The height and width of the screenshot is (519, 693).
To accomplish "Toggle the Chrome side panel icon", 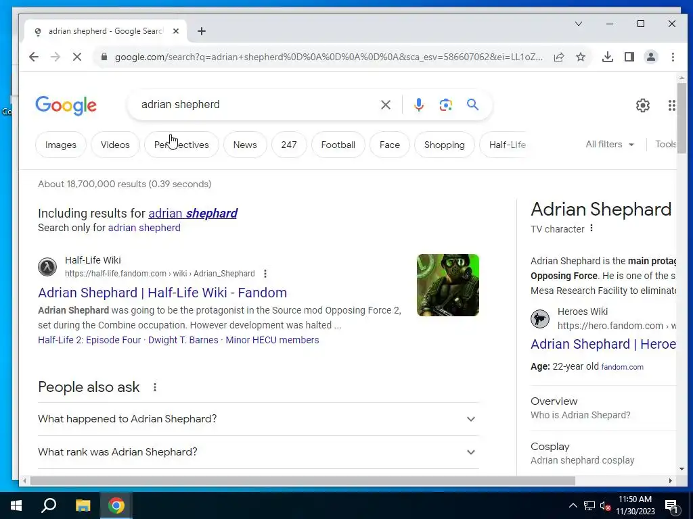I will pyautogui.click(x=629, y=57).
